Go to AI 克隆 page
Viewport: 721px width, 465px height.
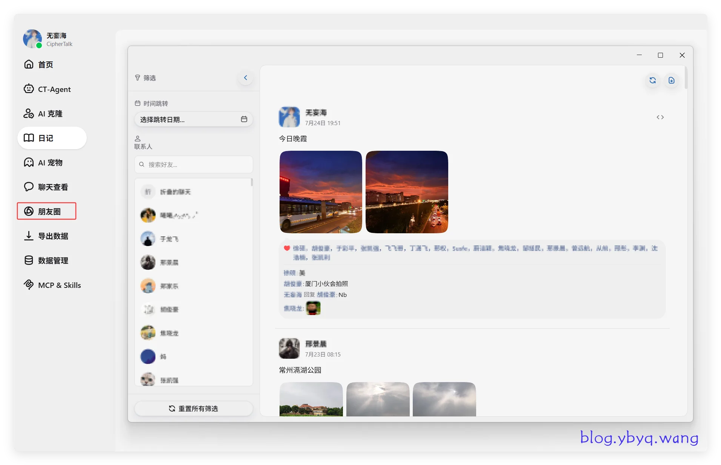pyautogui.click(x=52, y=113)
